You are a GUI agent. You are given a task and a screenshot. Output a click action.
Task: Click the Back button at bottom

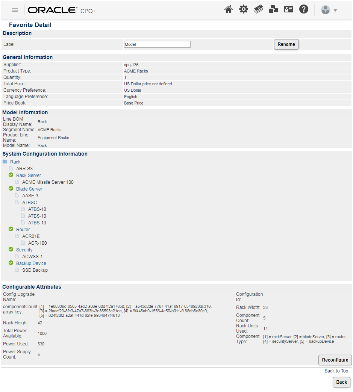tap(341, 382)
